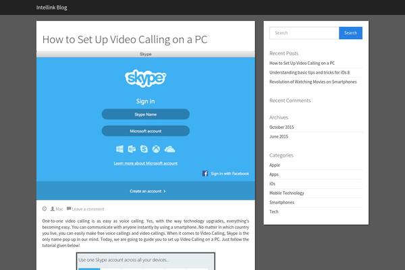The height and width of the screenshot is (270, 405).
Task: Open recent post How to Set Up Video Calling on a PC
Action: click(x=302, y=63)
